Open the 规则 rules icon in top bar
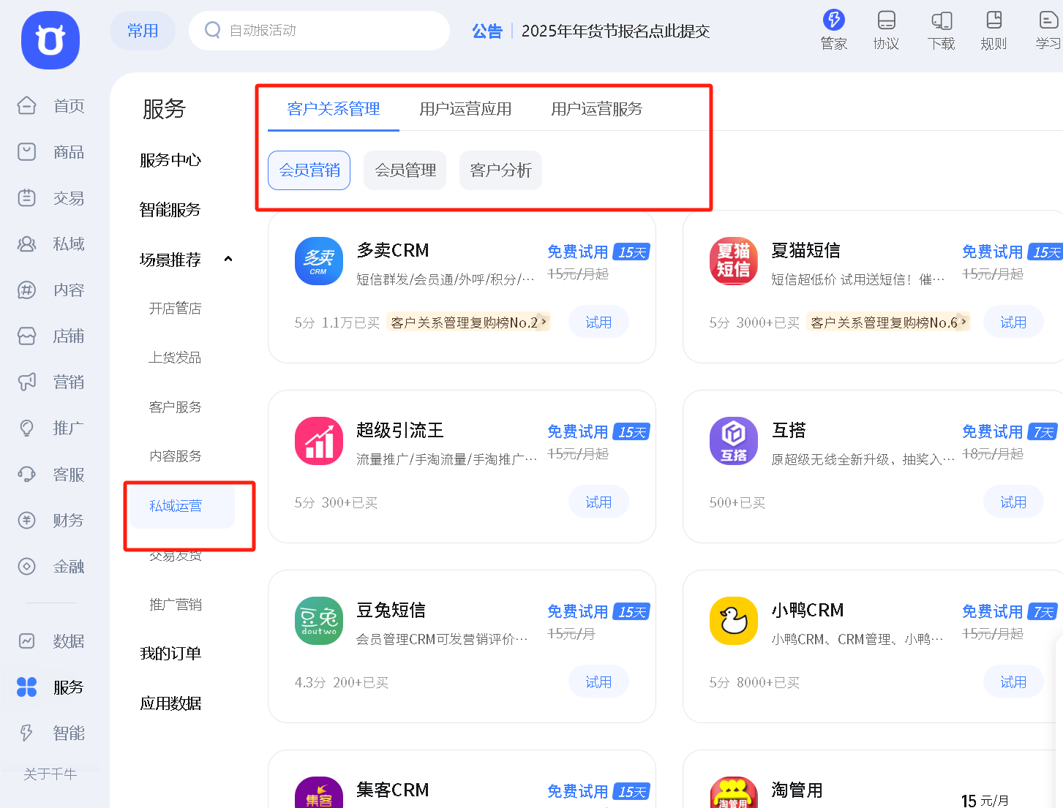Screen dimensions: 1063x808 tap(994, 20)
